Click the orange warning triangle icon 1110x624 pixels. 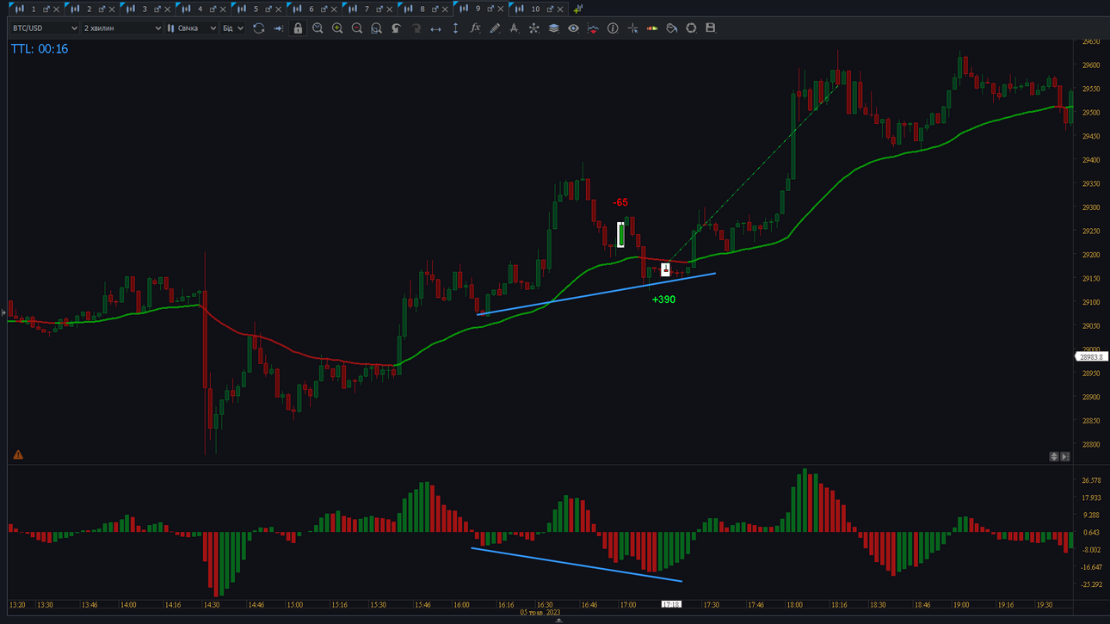click(18, 454)
